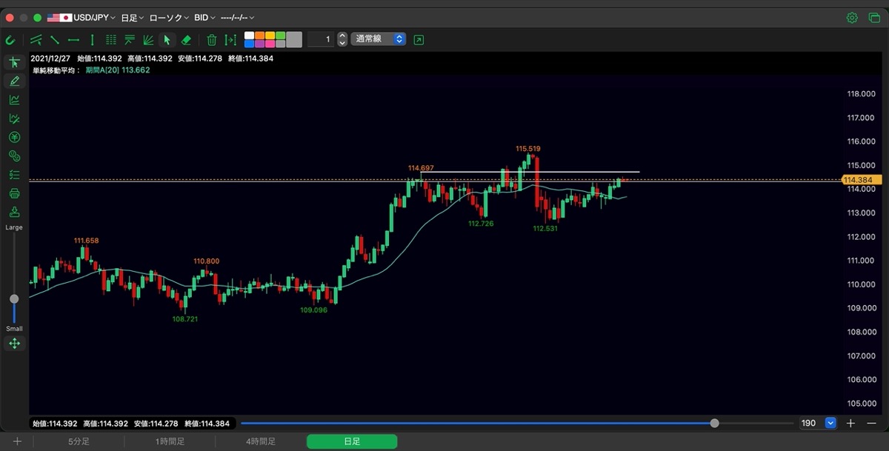Increase candle count with the plus button
The height and width of the screenshot is (451, 889).
click(x=850, y=424)
